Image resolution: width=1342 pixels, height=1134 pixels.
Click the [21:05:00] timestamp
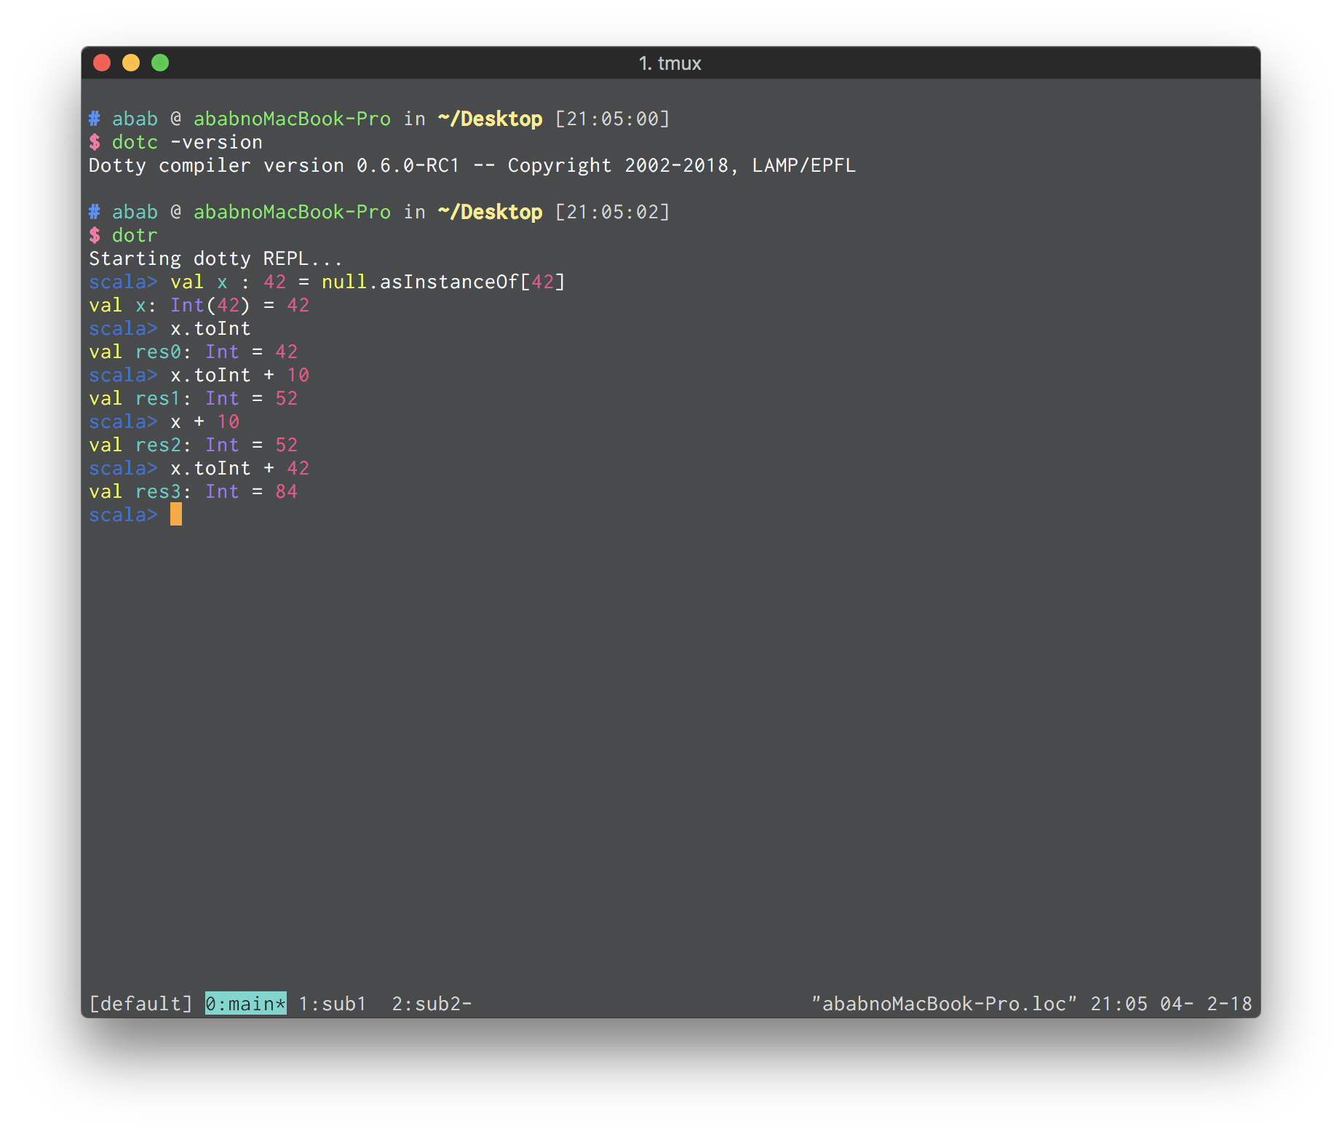tap(612, 119)
